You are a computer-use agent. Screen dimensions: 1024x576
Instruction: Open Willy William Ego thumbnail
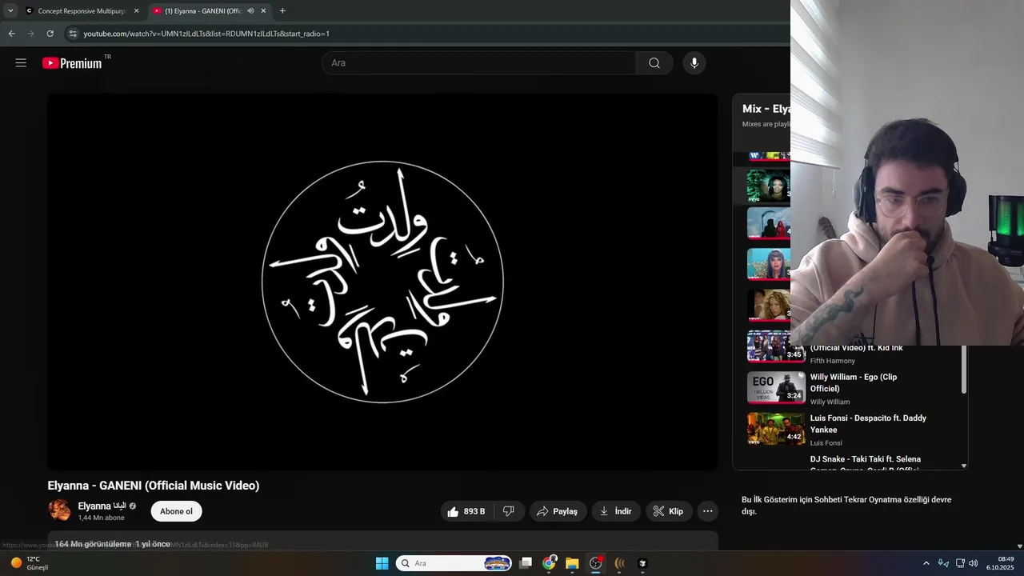click(775, 387)
